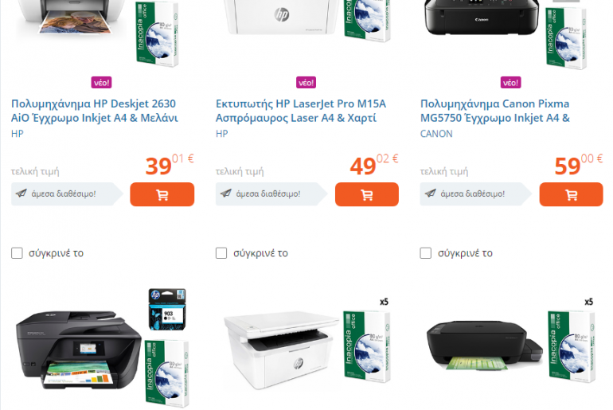Open HP OfficeJet printer with 903 ink image
Viewport: 613px width, 410px height.
point(103,348)
